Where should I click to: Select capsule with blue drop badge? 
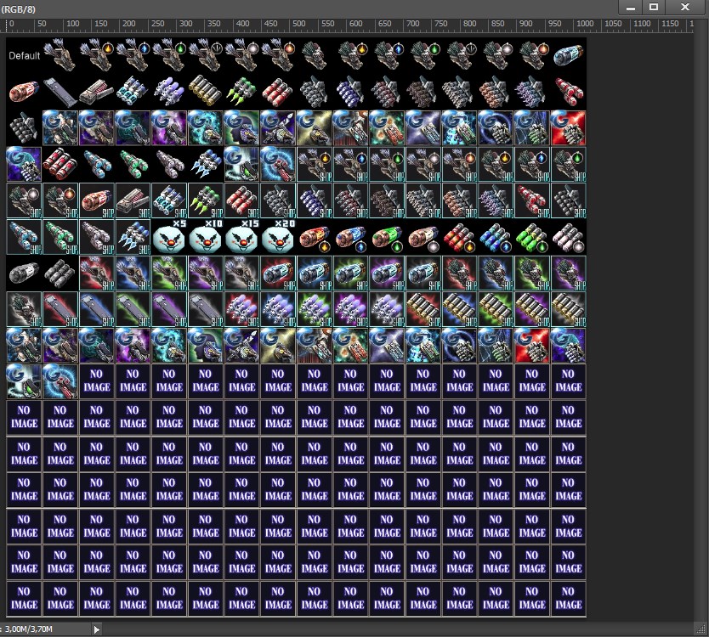point(351,238)
